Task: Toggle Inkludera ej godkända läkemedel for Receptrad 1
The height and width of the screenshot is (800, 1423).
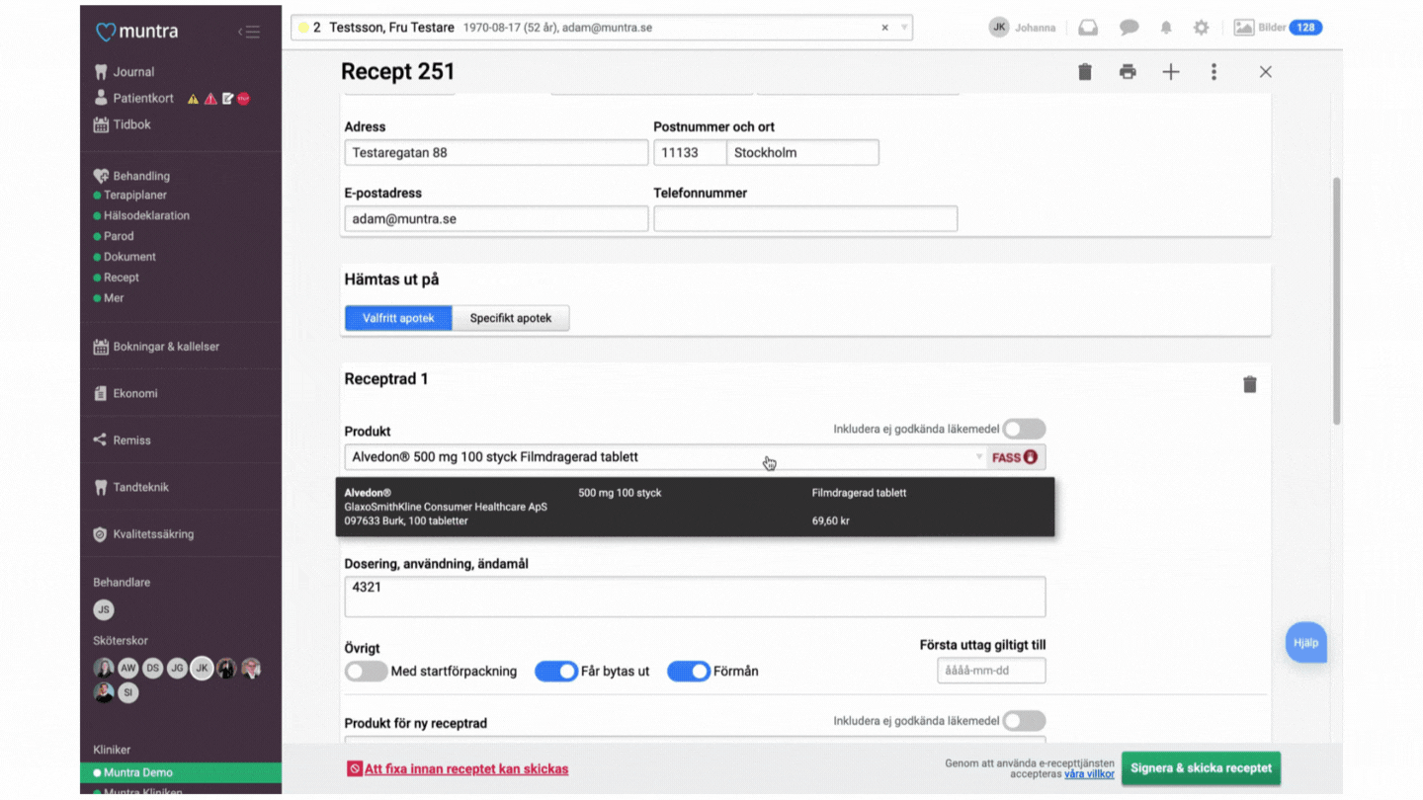Action: [1024, 429]
